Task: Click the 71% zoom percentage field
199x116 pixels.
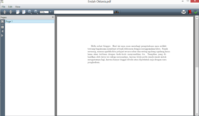Action: pyautogui.click(x=44, y=12)
